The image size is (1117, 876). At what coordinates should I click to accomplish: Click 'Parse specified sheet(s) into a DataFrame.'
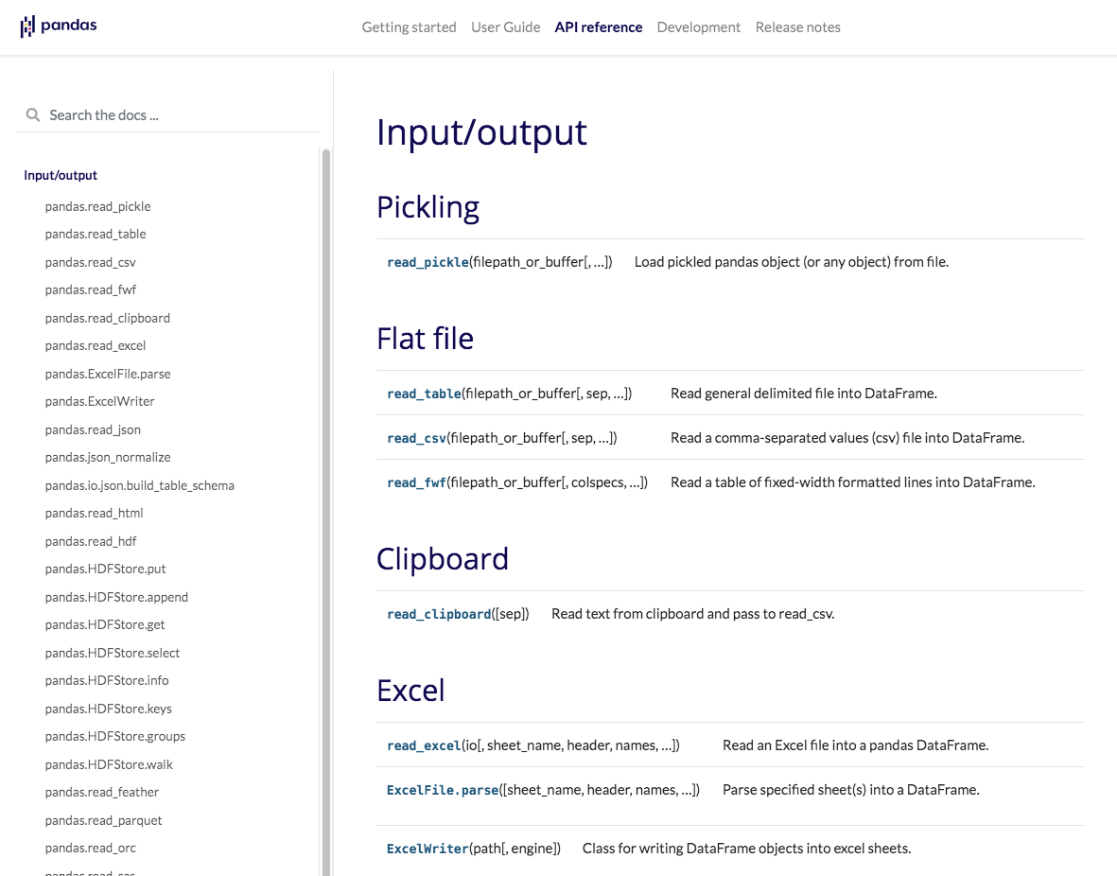(x=850, y=790)
